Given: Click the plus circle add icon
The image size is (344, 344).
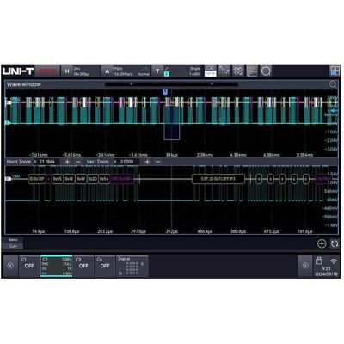Looking at the screenshot, I should [322, 243].
